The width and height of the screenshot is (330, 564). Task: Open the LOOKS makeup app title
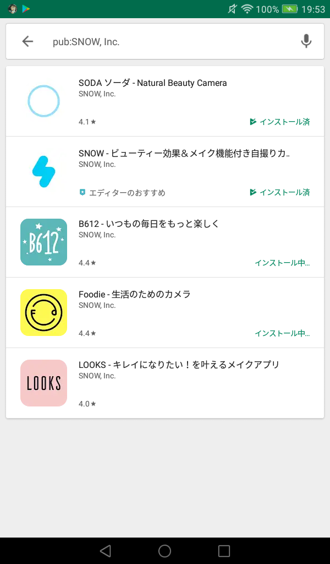click(179, 365)
